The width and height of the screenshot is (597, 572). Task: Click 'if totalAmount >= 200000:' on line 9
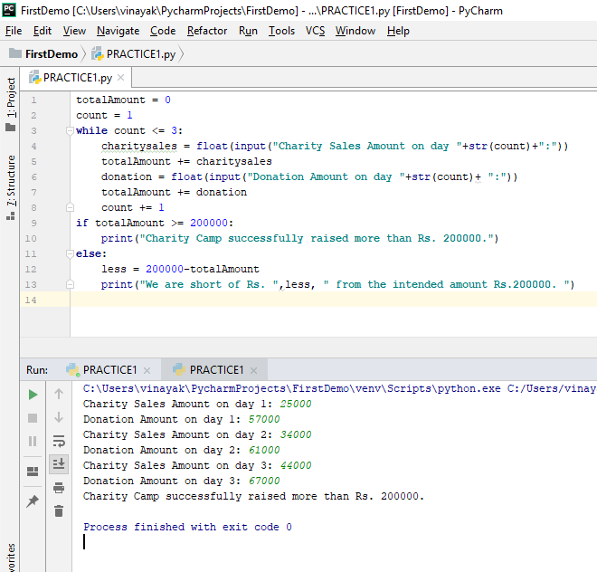click(155, 223)
